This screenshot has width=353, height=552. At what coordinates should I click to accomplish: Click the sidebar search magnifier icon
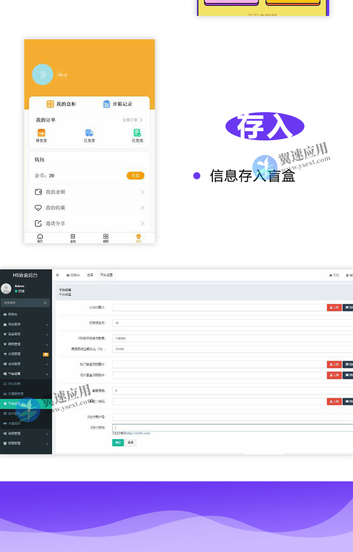coord(45,302)
